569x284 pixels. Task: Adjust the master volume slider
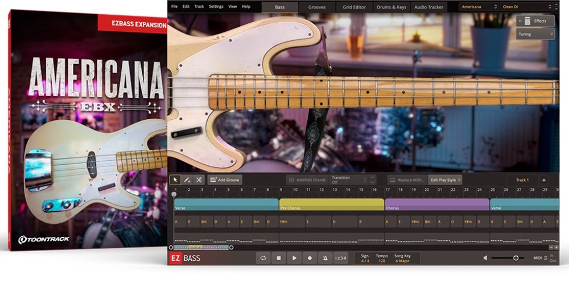[x=516, y=258]
